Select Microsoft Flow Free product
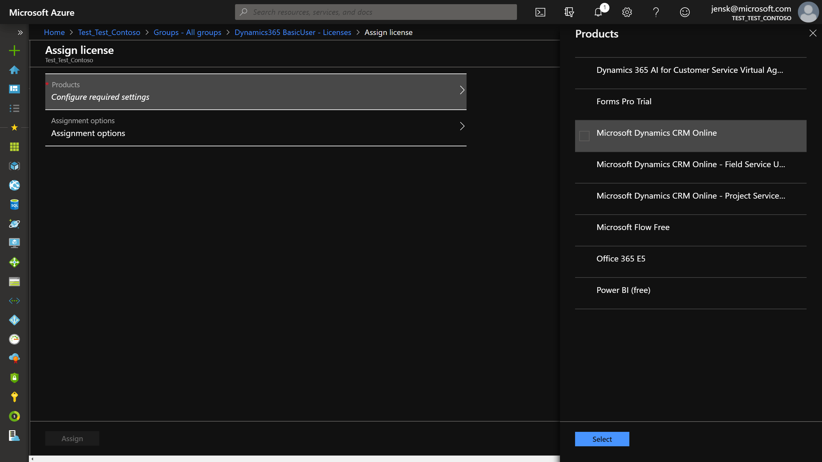 [691, 230]
